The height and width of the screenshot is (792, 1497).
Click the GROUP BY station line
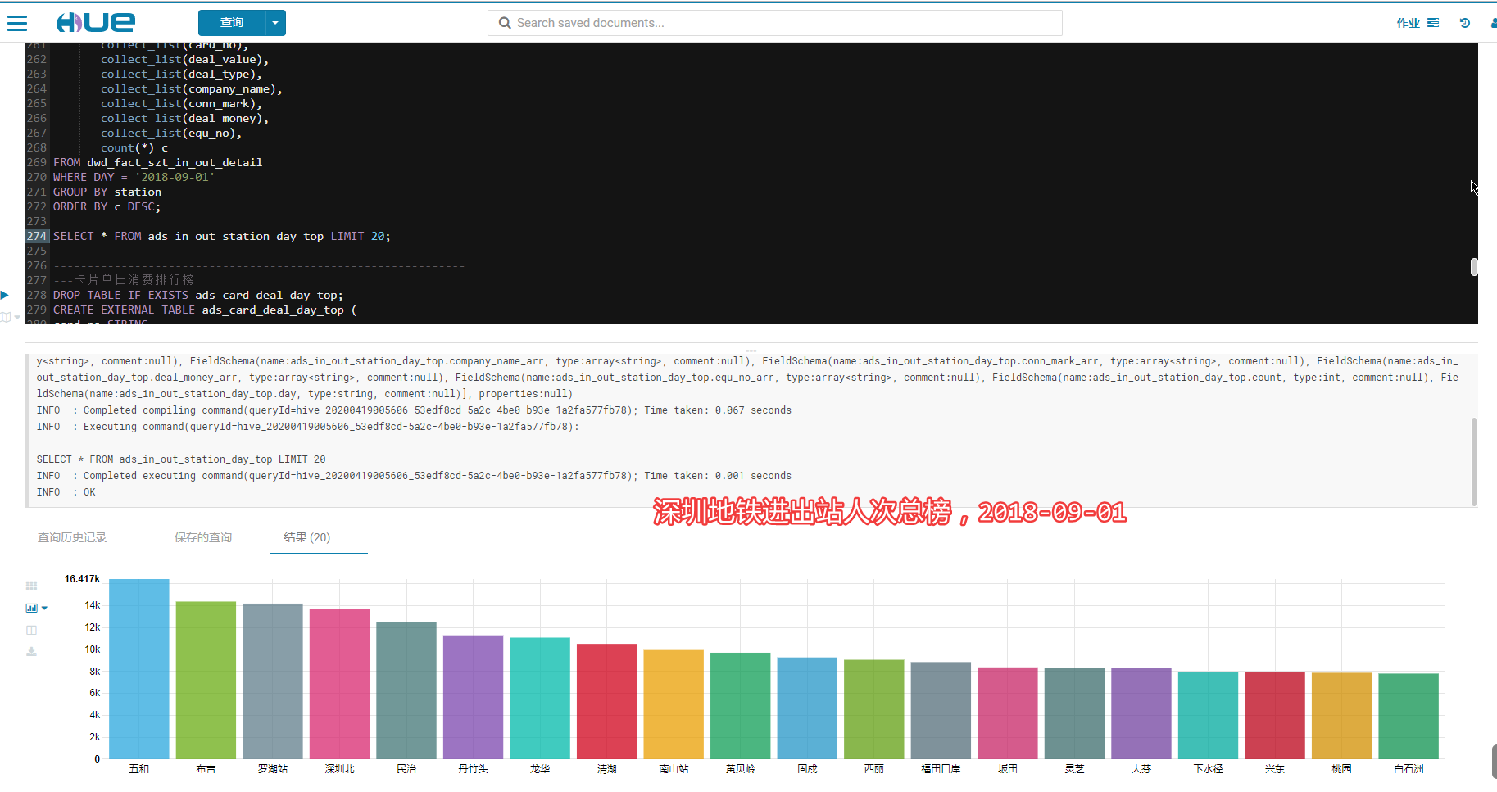coord(107,192)
